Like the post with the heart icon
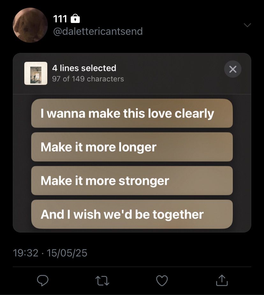The height and width of the screenshot is (295, 264). tap(162, 280)
